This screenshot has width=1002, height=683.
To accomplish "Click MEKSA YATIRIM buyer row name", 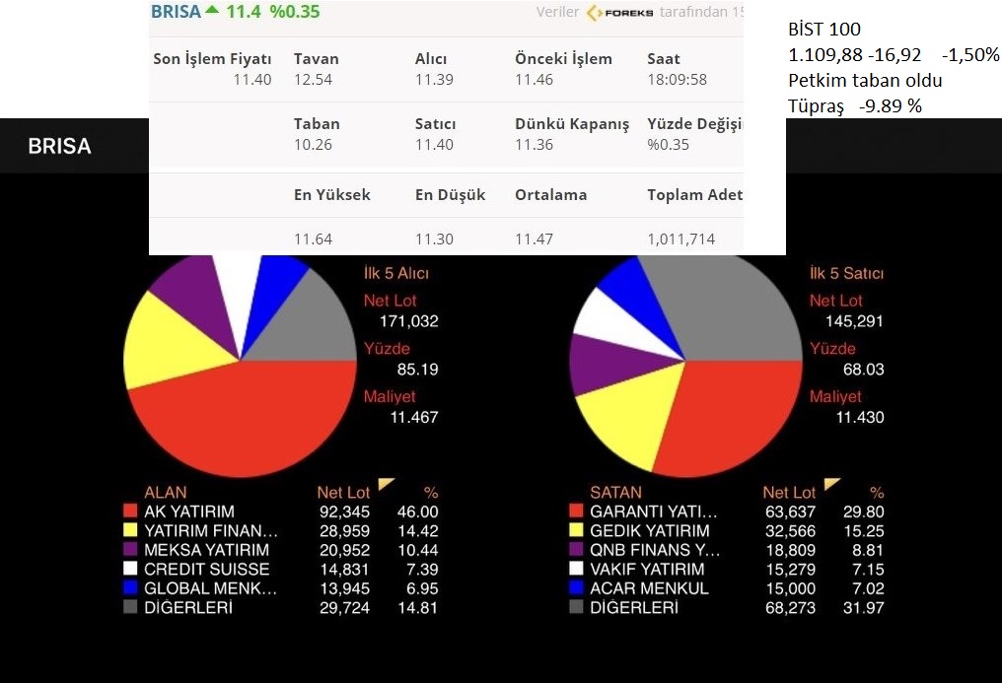I will [x=206, y=550].
